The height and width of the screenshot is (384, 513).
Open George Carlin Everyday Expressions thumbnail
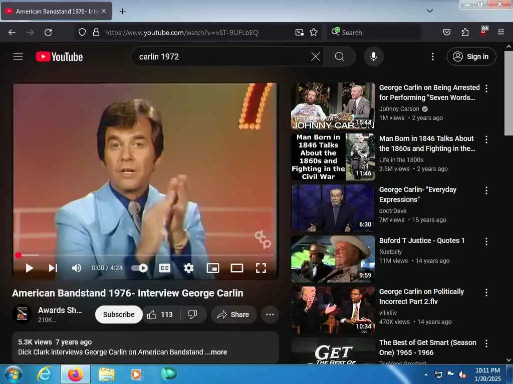333,208
